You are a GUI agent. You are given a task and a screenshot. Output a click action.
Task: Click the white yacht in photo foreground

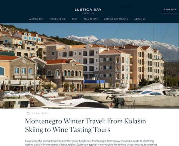click(x=67, y=102)
